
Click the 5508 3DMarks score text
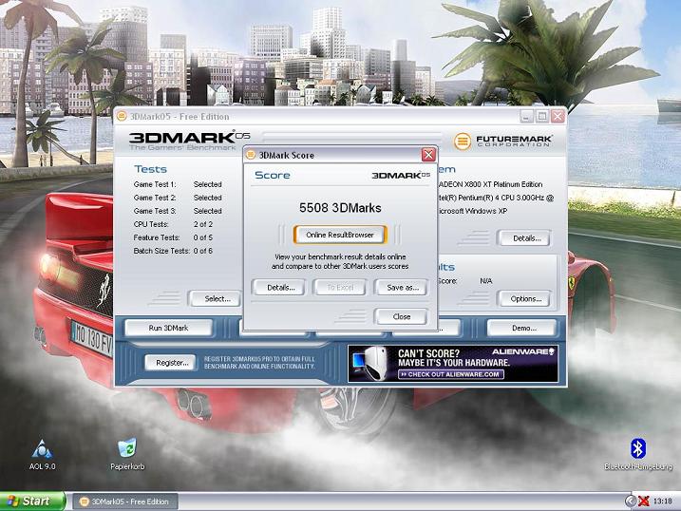click(x=340, y=208)
